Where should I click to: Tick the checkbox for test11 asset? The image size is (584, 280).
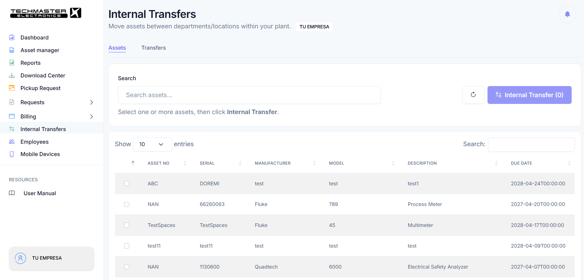(127, 246)
